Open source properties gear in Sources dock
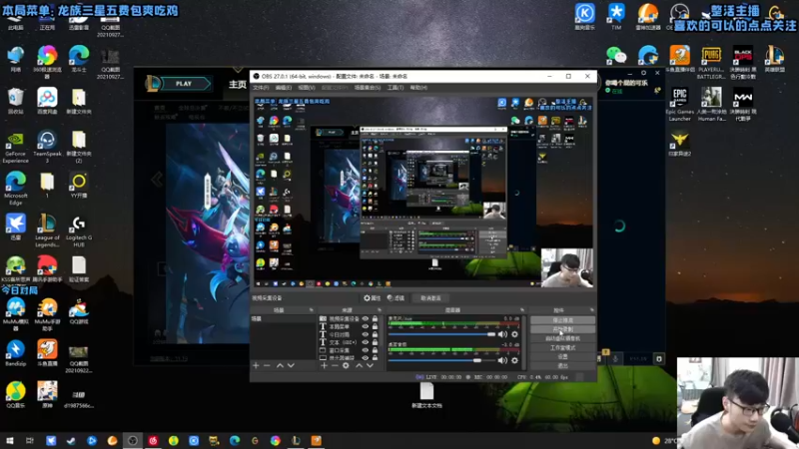 pos(346,365)
